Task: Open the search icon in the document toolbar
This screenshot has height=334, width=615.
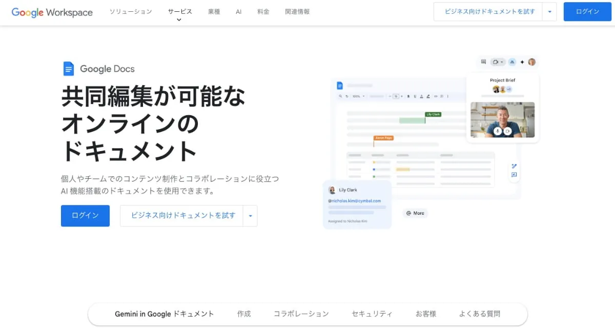Action: [x=340, y=96]
